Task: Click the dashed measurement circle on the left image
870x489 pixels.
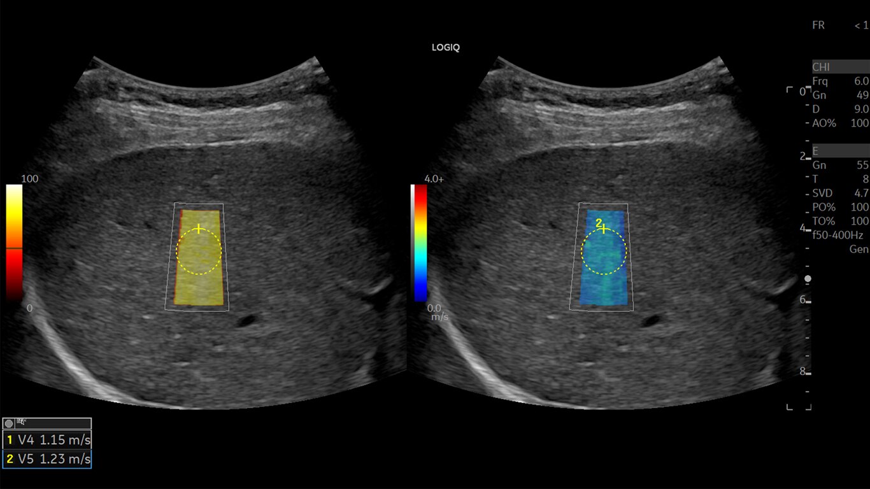Action: pyautogui.click(x=199, y=251)
